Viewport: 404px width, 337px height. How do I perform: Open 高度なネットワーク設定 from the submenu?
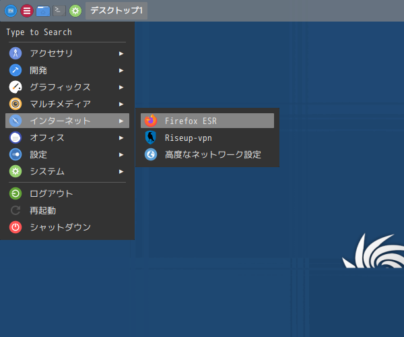pyautogui.click(x=207, y=154)
